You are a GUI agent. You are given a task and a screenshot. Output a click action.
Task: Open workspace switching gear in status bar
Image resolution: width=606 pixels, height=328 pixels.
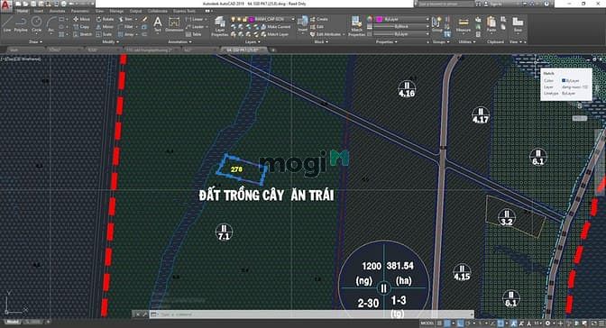pyautogui.click(x=547, y=323)
